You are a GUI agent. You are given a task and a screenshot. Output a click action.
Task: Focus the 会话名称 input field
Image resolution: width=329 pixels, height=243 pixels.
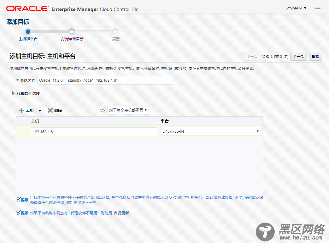tap(105, 80)
